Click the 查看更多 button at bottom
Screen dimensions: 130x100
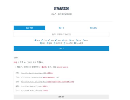click(61, 97)
